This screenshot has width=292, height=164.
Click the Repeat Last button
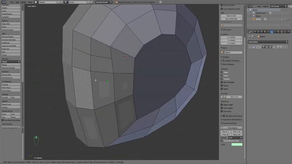(11, 104)
